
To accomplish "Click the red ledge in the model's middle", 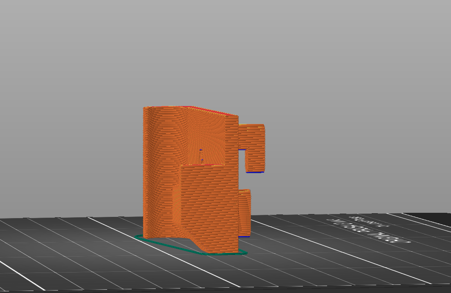I will [202, 165].
